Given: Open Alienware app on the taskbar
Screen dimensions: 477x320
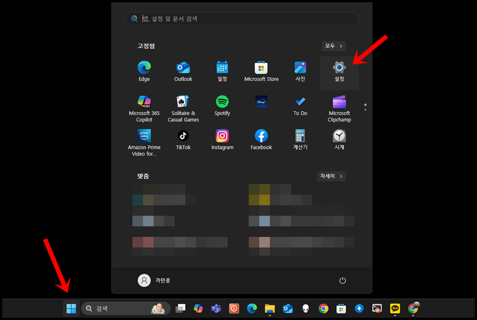Looking at the screenshot, I should (x=306, y=309).
